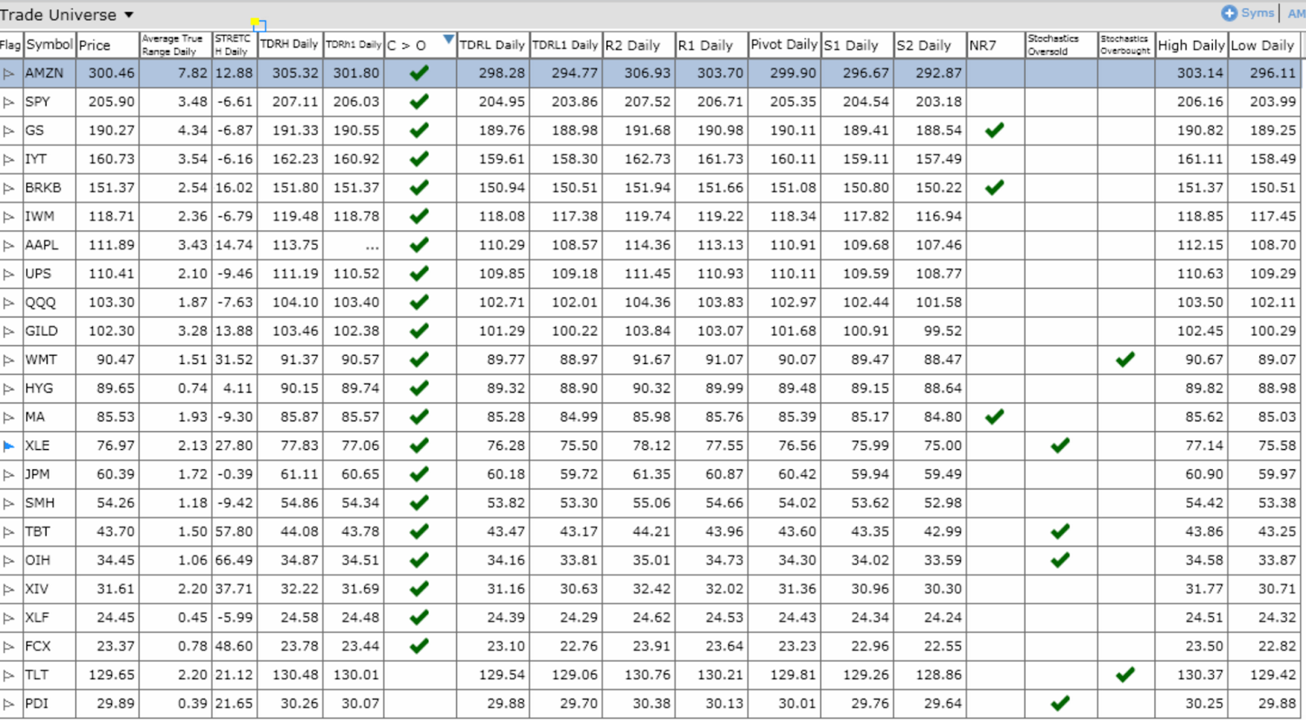
Task: Toggle the flag for HYG row
Action: point(9,389)
